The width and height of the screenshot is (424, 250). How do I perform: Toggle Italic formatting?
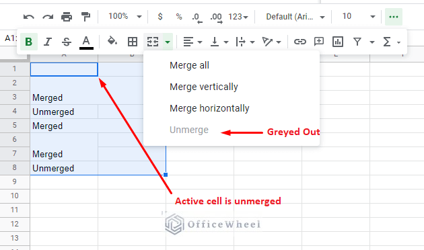point(48,42)
